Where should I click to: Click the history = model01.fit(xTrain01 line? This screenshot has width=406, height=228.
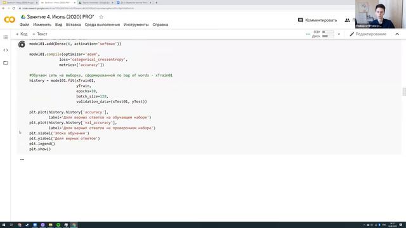(62, 80)
